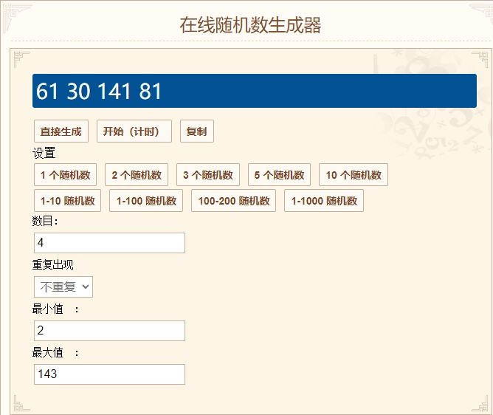The height and width of the screenshot is (415, 493).
Task: Click the 重复出现 label
Action: click(53, 264)
